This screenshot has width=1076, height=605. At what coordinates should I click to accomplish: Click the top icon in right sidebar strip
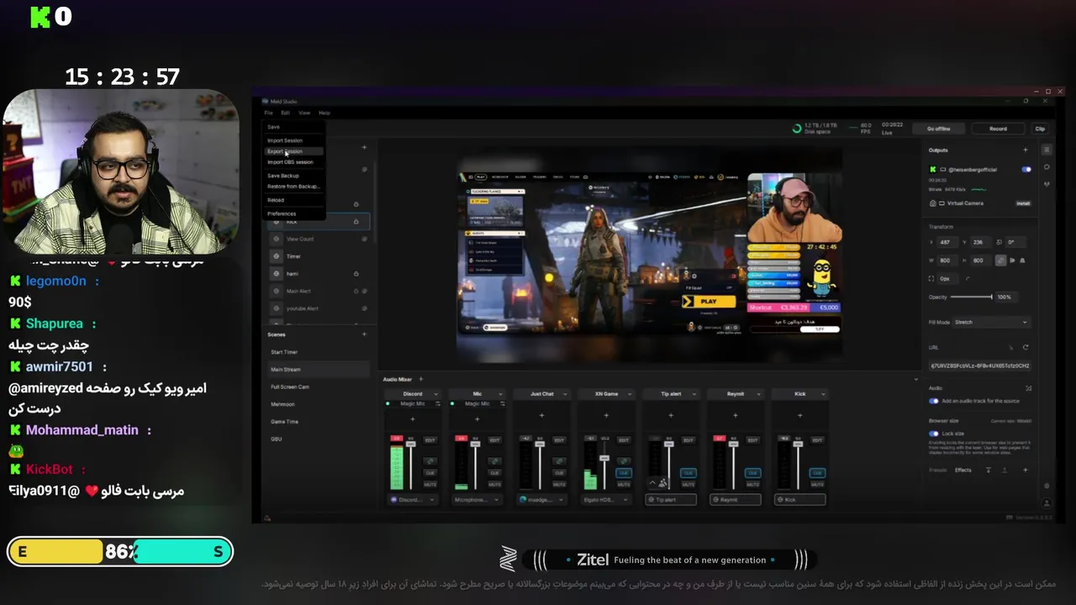pos(1047,150)
